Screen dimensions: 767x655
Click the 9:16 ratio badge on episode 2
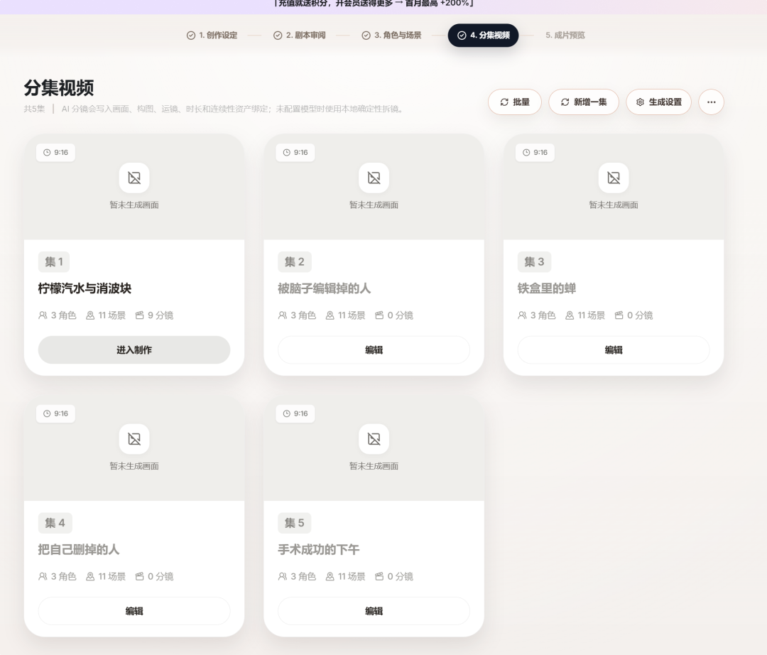[295, 153]
